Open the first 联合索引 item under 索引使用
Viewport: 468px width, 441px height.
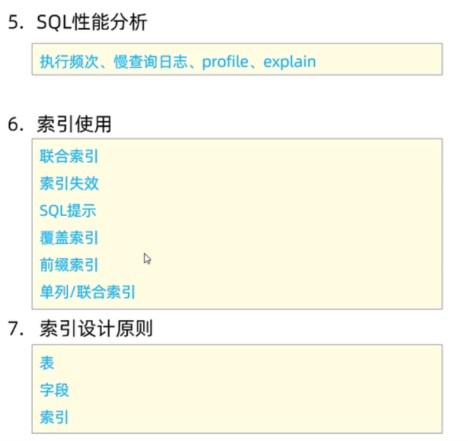tap(69, 157)
